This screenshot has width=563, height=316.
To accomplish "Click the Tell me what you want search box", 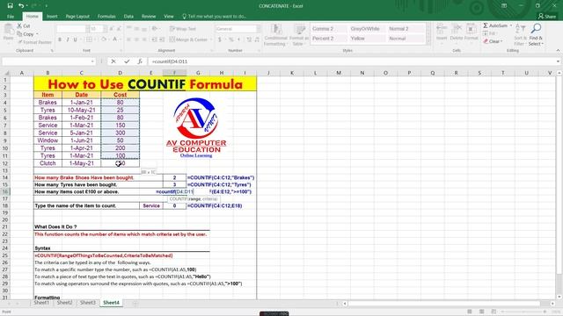I will (x=215, y=17).
